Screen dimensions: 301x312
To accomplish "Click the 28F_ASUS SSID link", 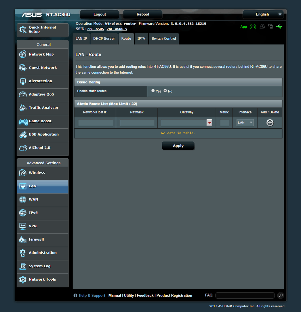I will click(x=96, y=29).
